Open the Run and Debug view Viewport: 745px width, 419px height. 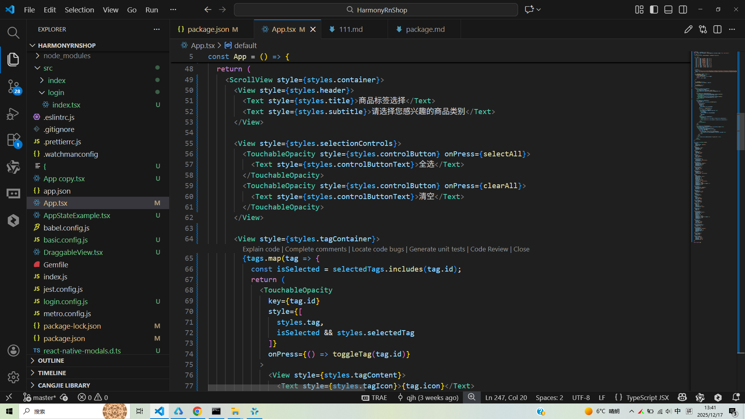tap(13, 113)
